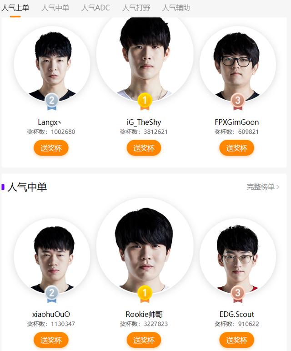291x351 pixels.
Task: Click the purple marker beside 人气中单 heading
Action: [x=3, y=187]
